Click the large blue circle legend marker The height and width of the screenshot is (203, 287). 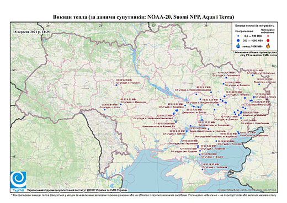click(x=238, y=40)
